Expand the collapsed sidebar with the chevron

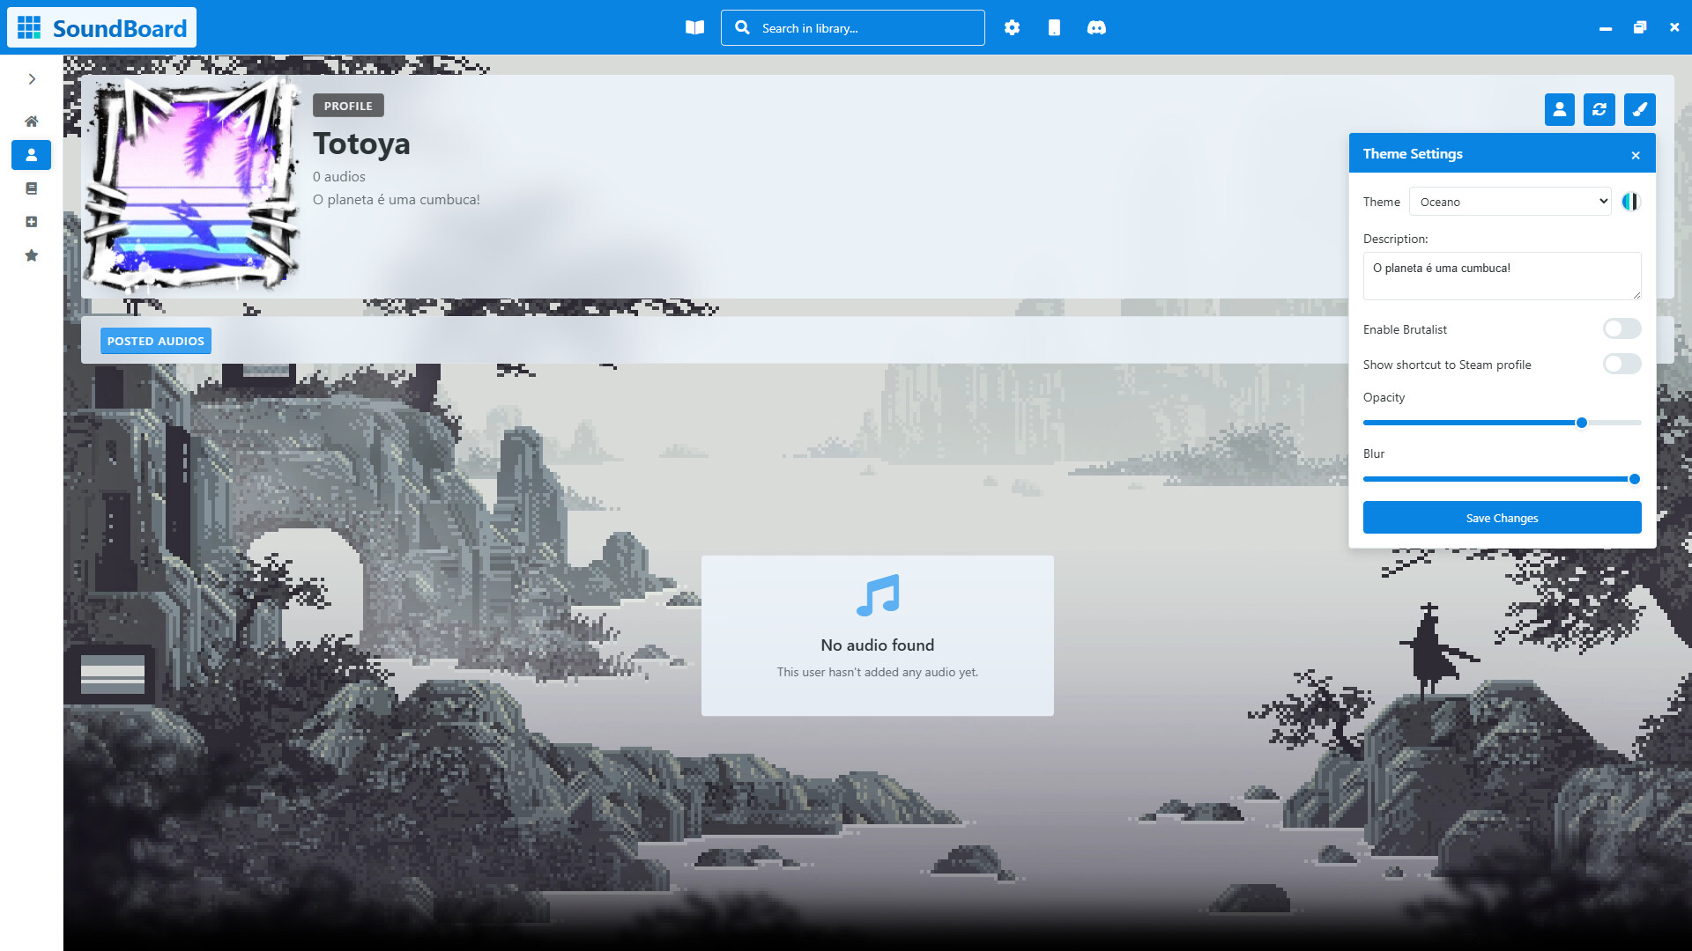31,79
